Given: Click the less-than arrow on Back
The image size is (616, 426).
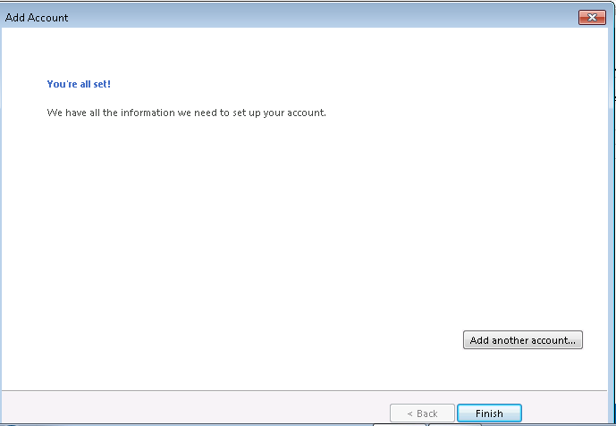Looking at the screenshot, I should (409, 413).
